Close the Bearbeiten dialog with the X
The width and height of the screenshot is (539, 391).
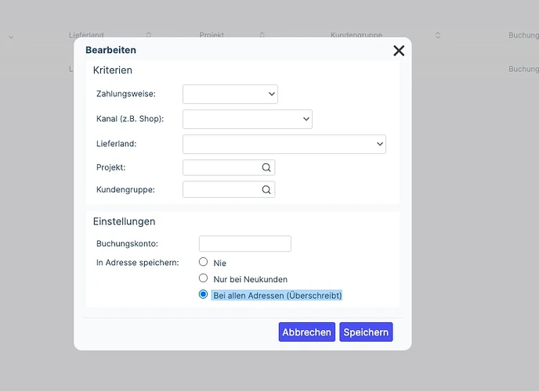pos(399,51)
